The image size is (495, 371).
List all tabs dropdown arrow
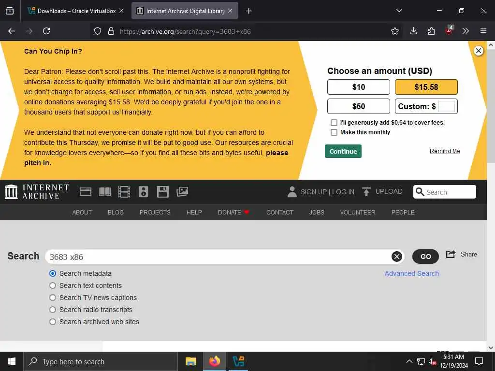(399, 11)
